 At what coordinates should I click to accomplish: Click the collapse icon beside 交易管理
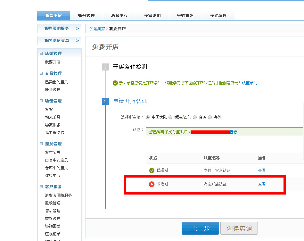point(41,73)
